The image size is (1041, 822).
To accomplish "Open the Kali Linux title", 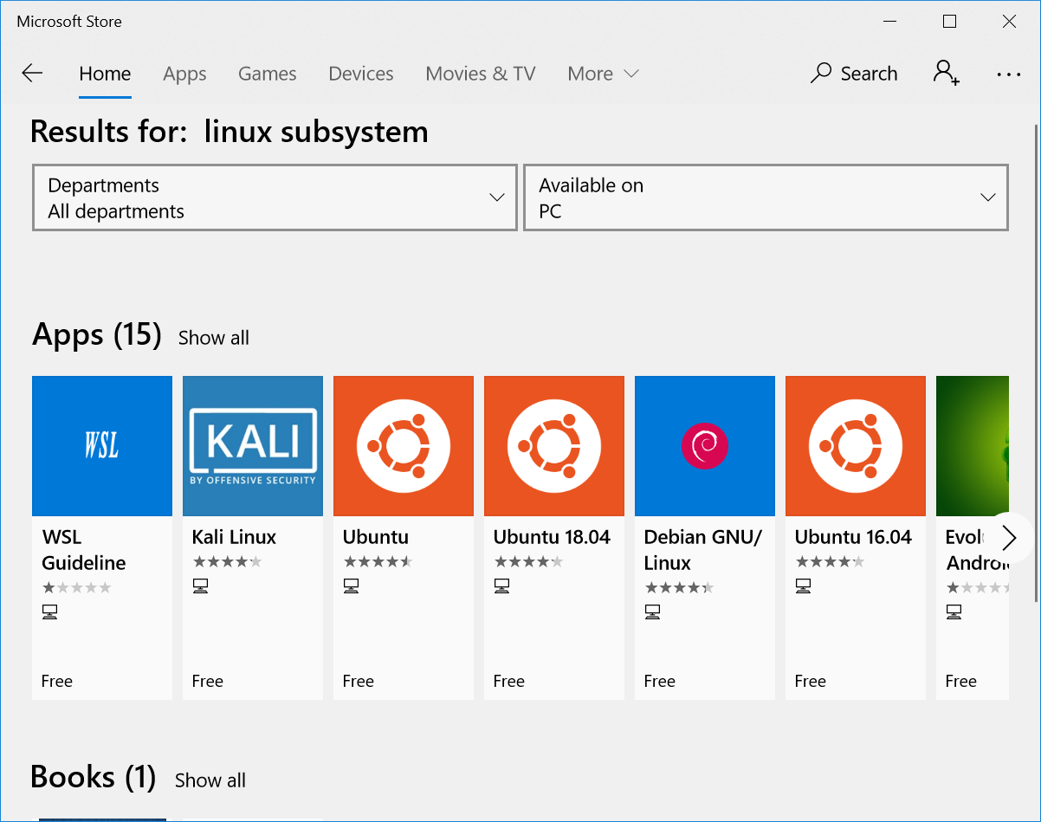I will pyautogui.click(x=234, y=537).
